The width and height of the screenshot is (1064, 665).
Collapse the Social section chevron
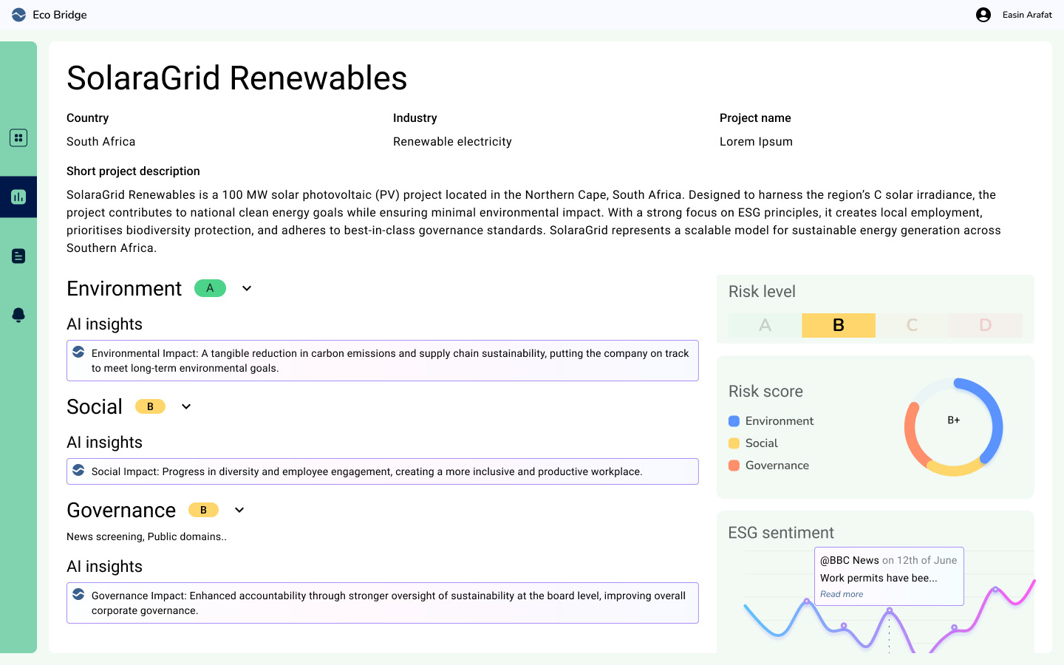point(186,406)
